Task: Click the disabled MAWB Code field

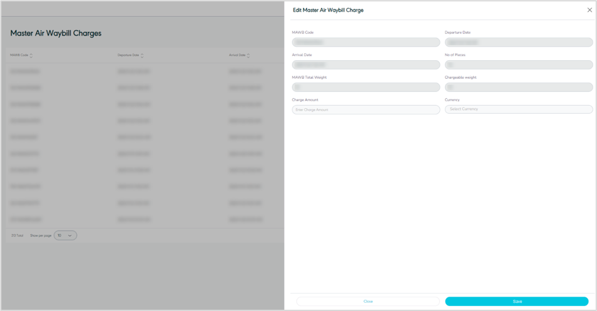Action: pos(365,43)
